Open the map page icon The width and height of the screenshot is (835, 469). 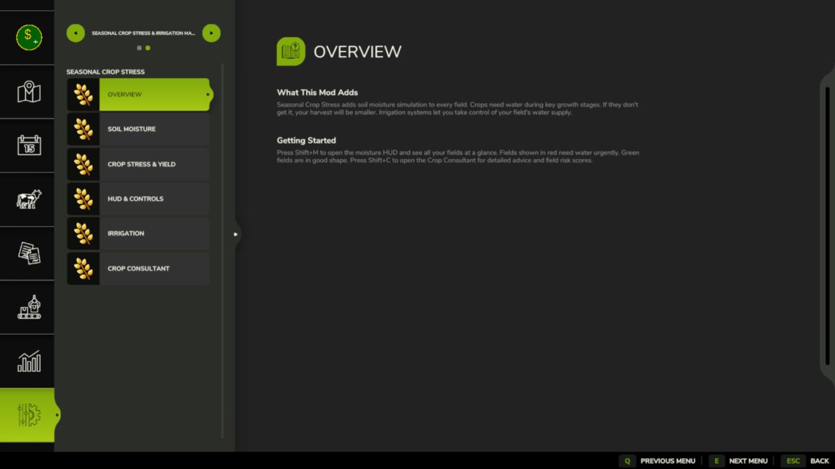point(29,92)
